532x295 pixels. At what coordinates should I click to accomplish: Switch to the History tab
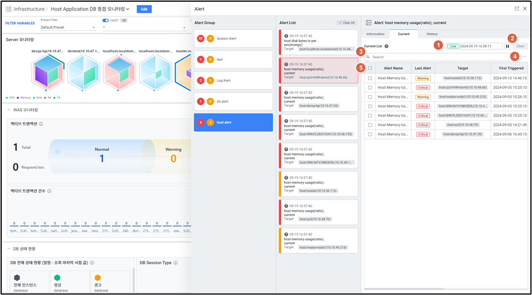point(432,34)
